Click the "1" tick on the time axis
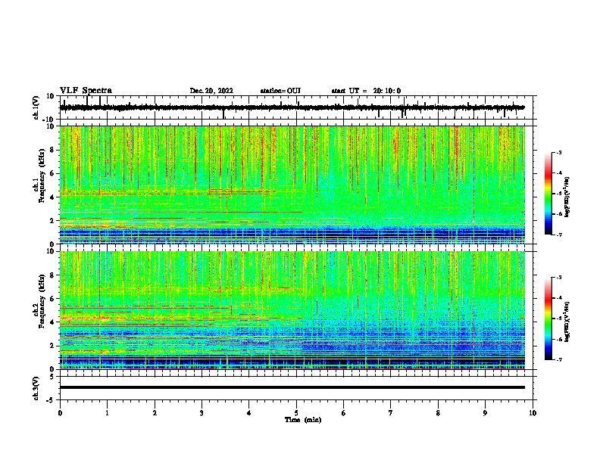 pyautogui.click(x=107, y=413)
